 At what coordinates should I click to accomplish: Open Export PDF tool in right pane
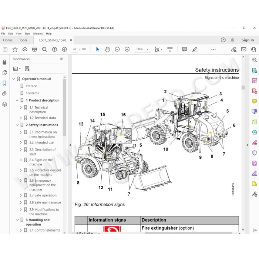[255, 70]
